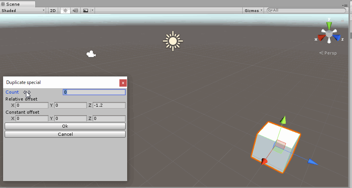352x188 pixels.
Task: Click Constant offset Z field
Action: tap(109, 118)
